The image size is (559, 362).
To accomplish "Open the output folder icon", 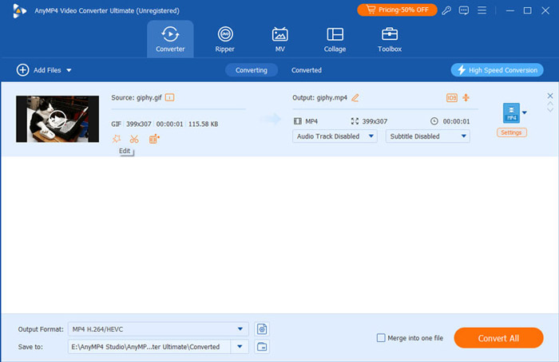I will 262,347.
